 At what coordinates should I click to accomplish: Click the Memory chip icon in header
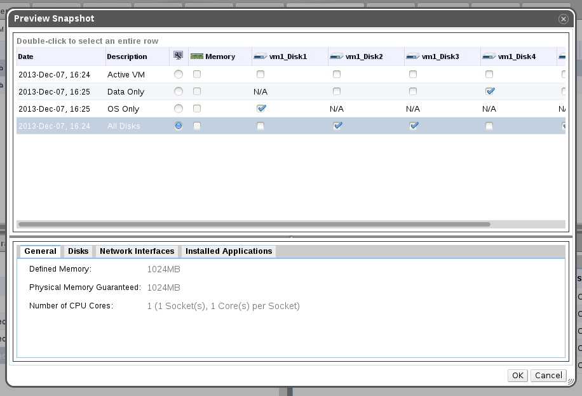click(196, 56)
